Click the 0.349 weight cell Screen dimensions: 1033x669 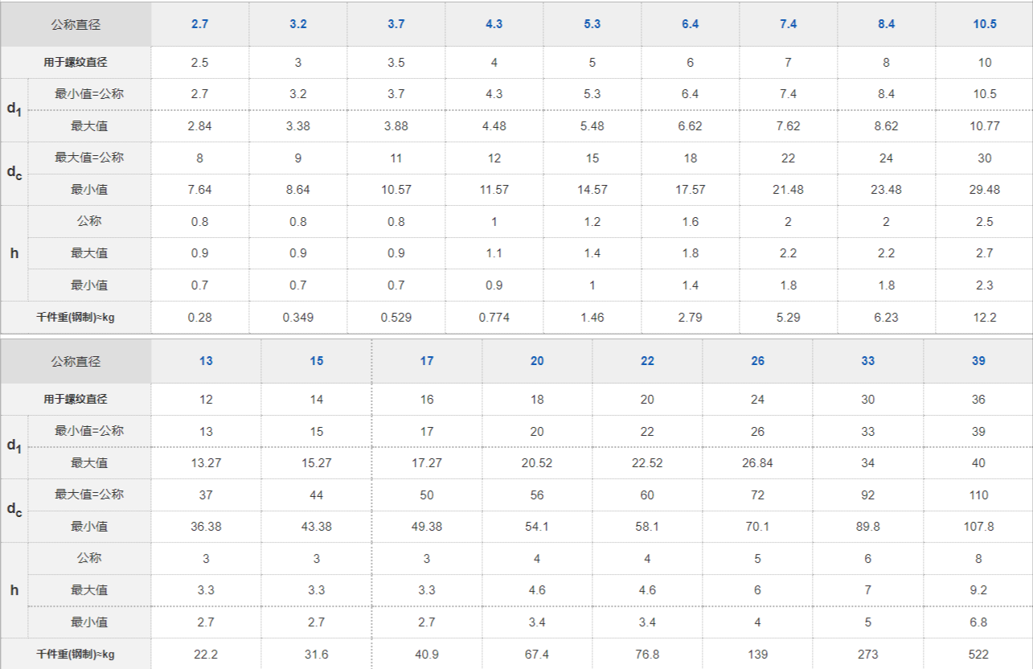[298, 318]
